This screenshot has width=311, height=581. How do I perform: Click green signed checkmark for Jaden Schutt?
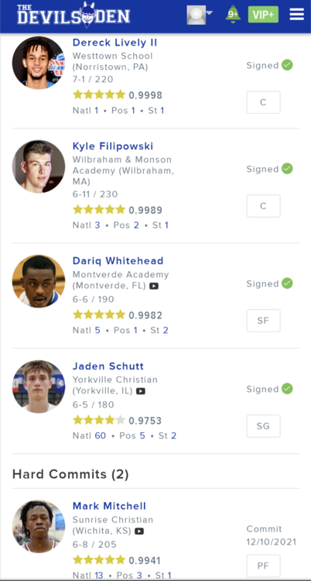coord(287,389)
